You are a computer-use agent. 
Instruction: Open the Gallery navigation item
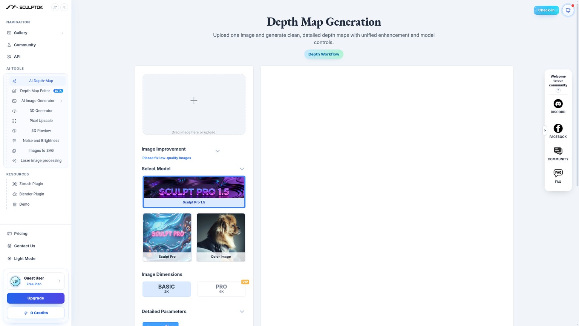click(35, 33)
